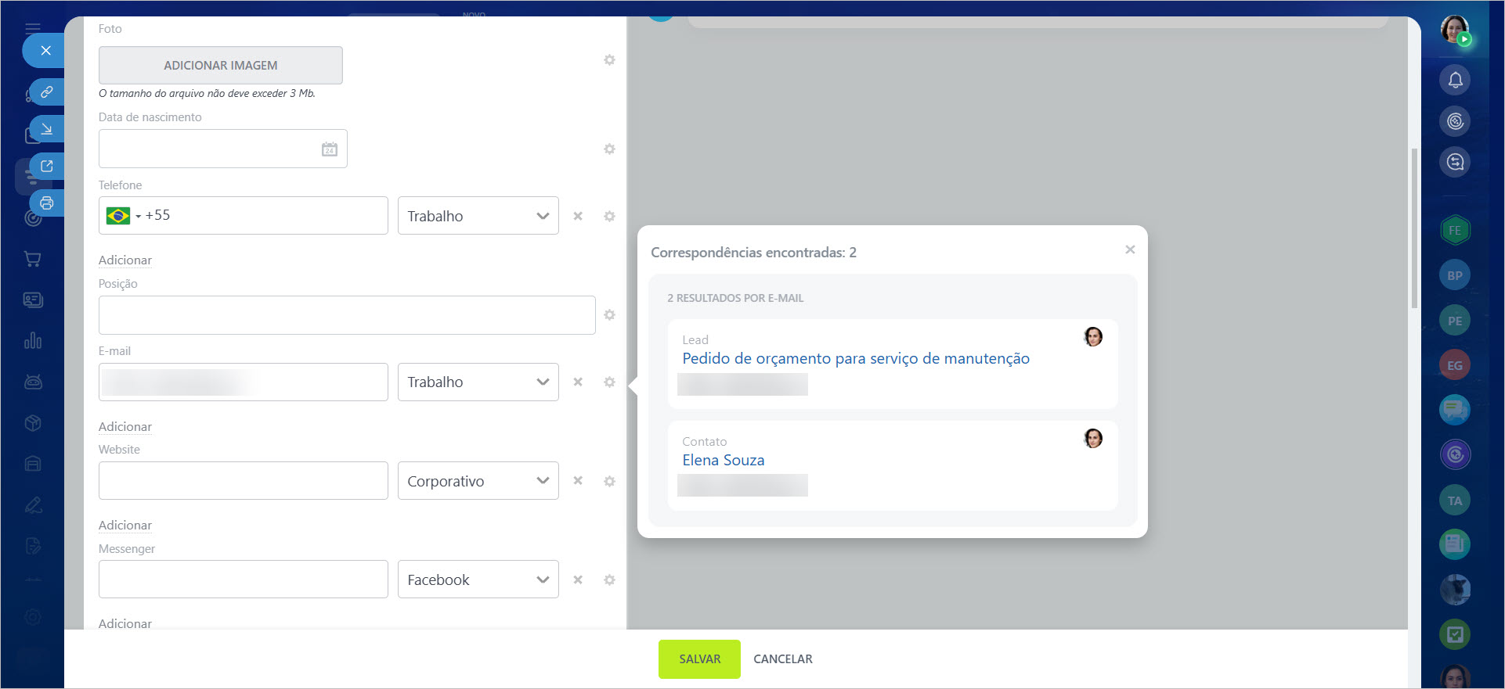Click into the Posição input field
The image size is (1505, 689).
pos(347,315)
